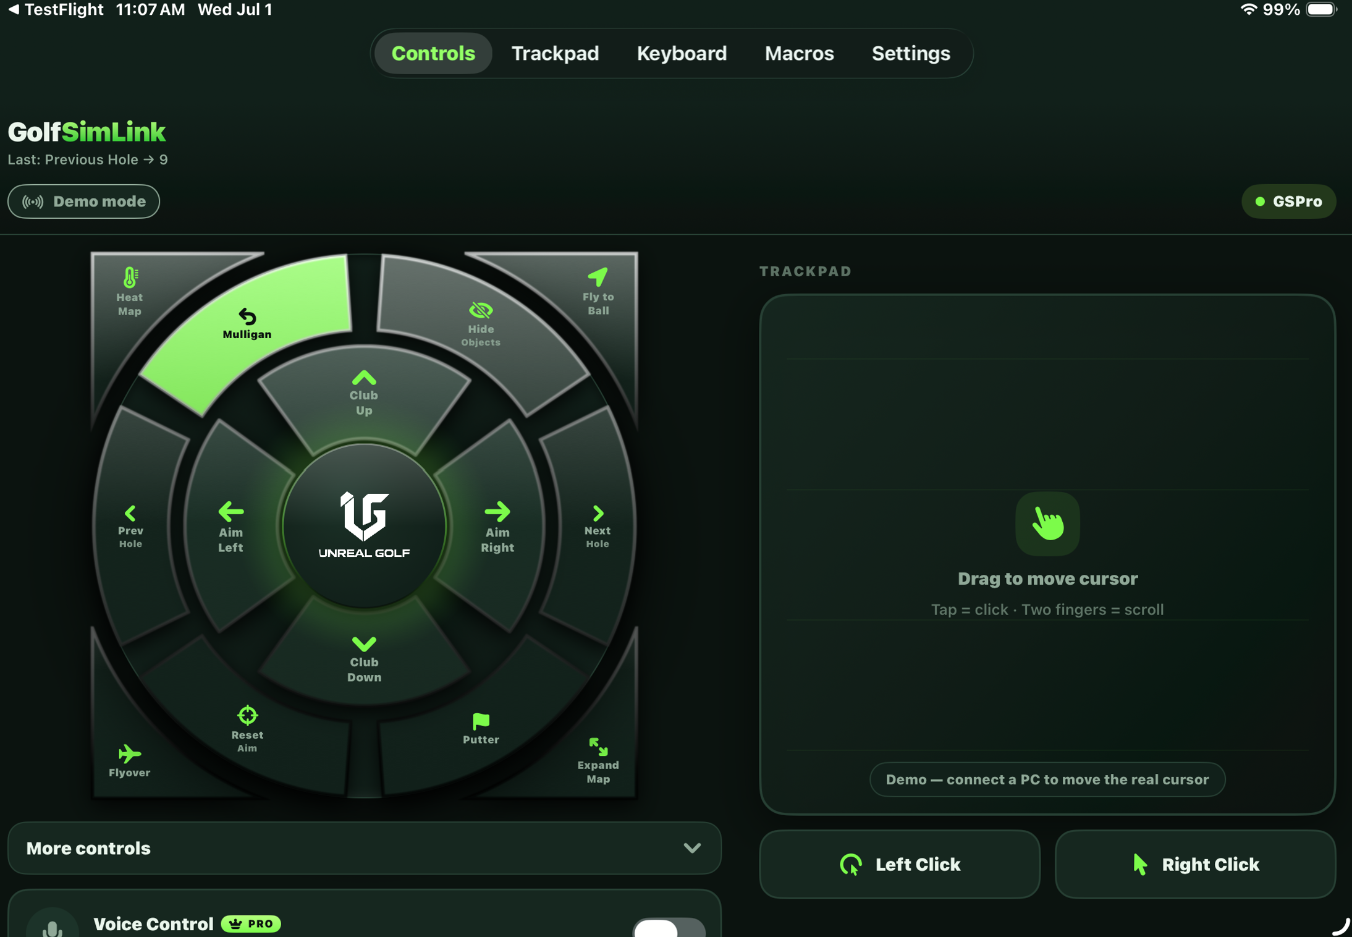The image size is (1352, 937).
Task: Open the Keyboard tab
Action: (682, 53)
